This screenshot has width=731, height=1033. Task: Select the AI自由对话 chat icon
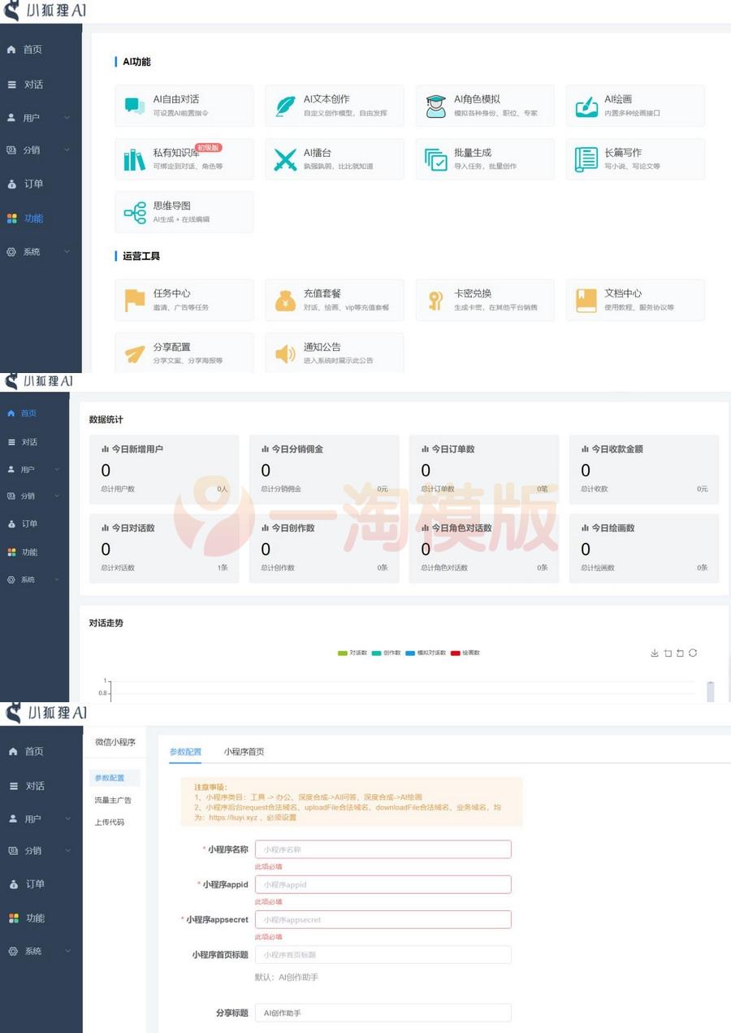pyautogui.click(x=135, y=103)
